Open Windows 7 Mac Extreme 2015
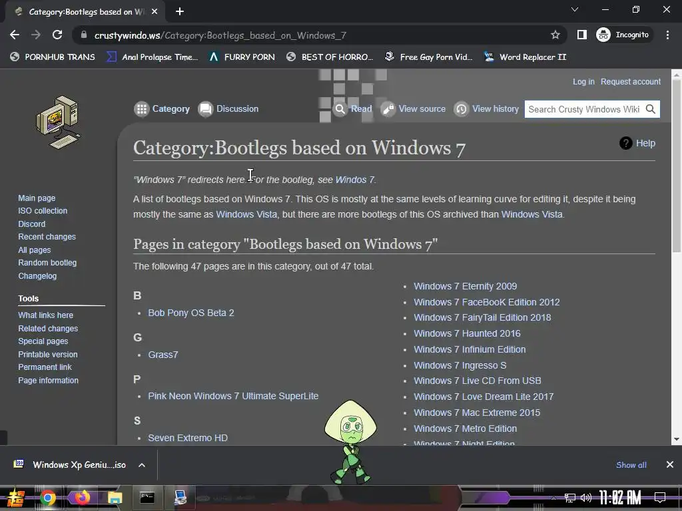 [477, 413]
